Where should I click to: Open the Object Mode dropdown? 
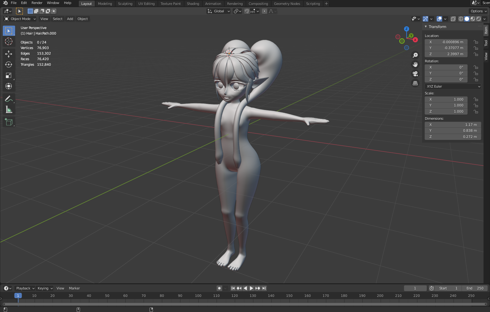pyautogui.click(x=20, y=19)
